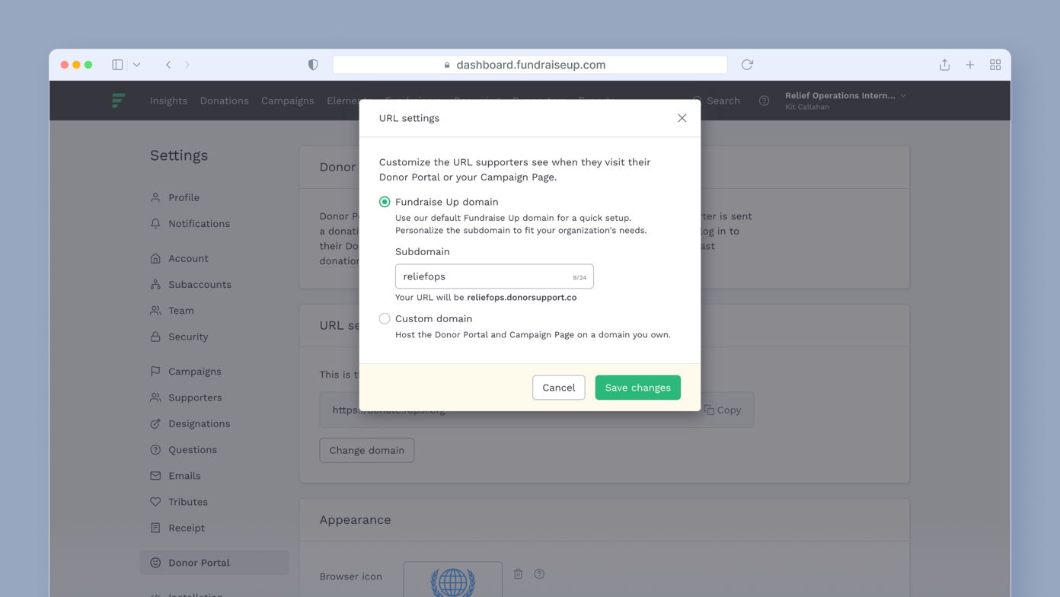Switch to the Insights navigation item
Image resolution: width=1060 pixels, height=597 pixels.
168,101
